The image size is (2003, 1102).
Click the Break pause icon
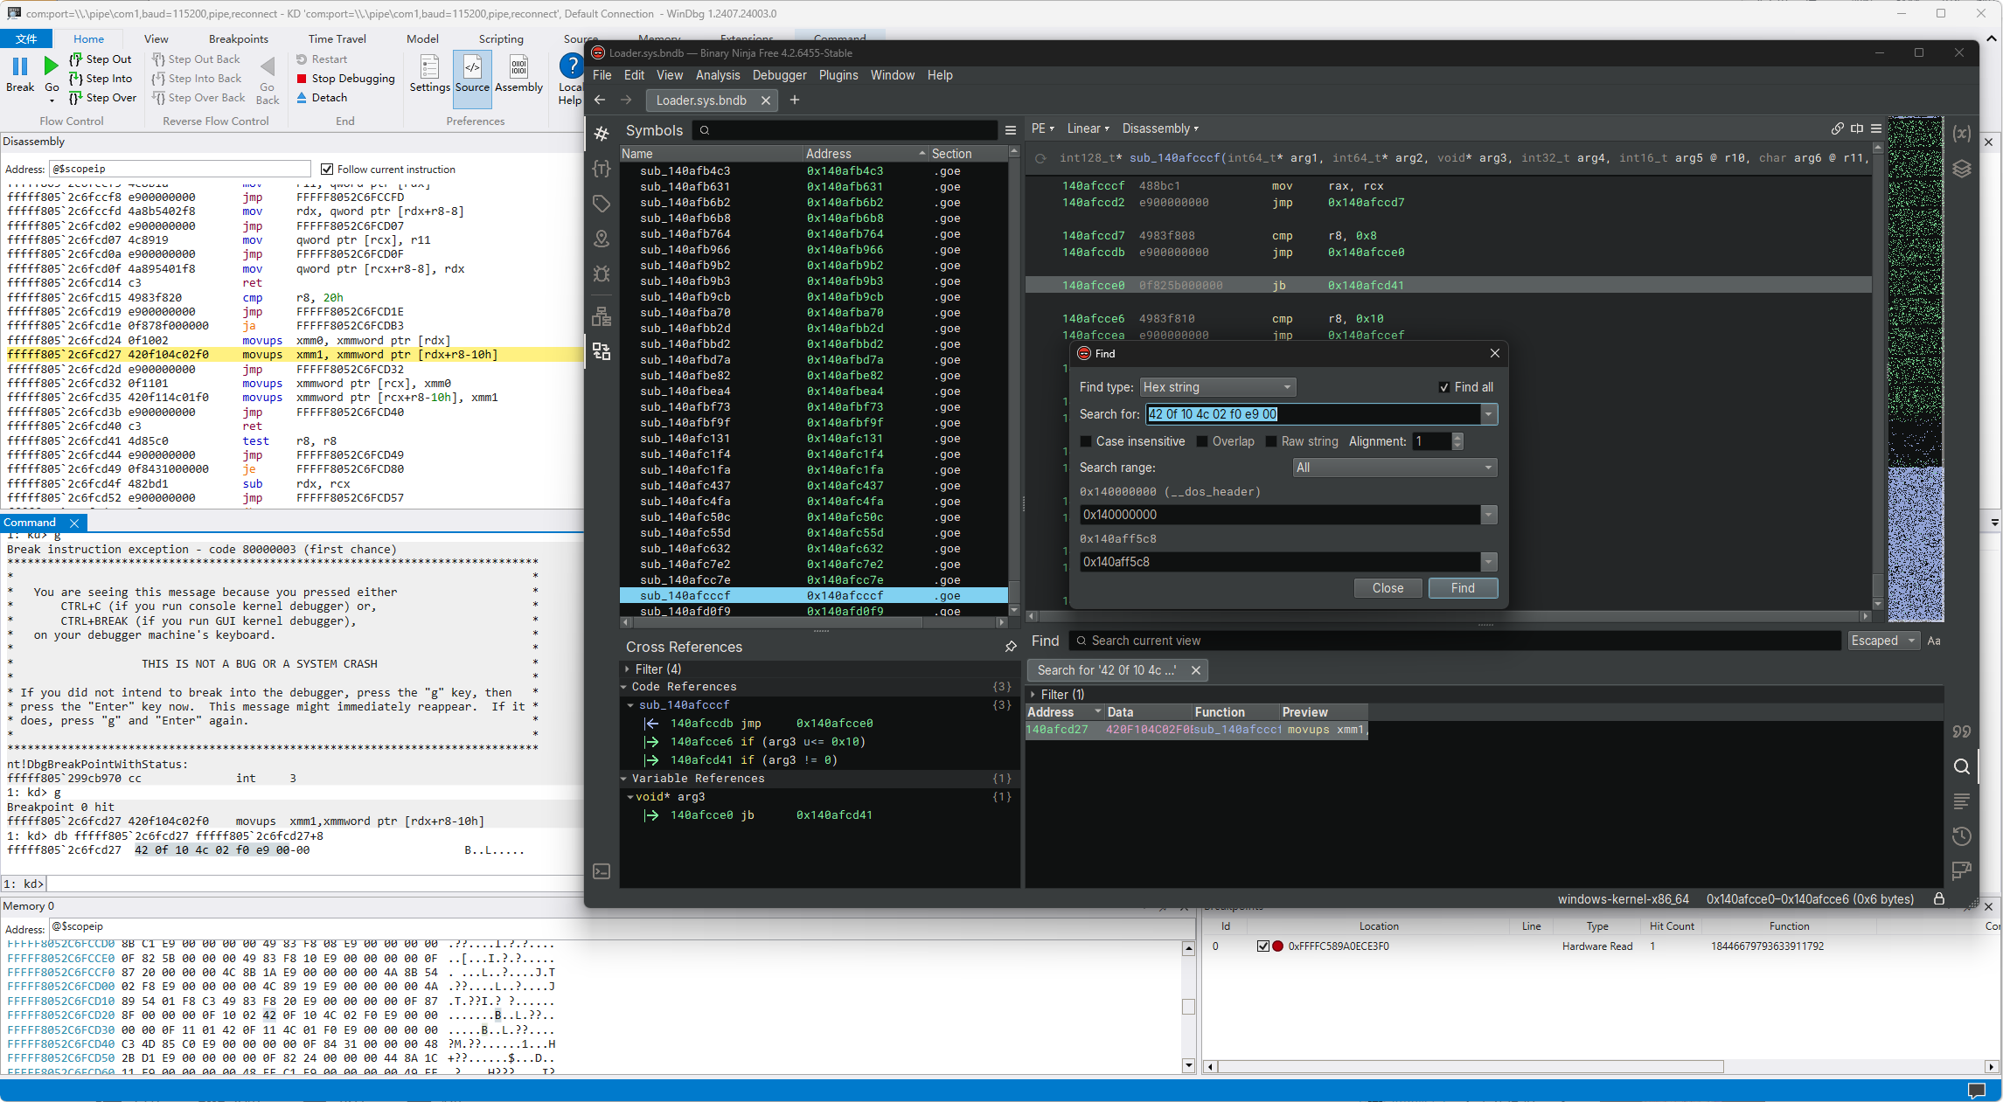20,66
